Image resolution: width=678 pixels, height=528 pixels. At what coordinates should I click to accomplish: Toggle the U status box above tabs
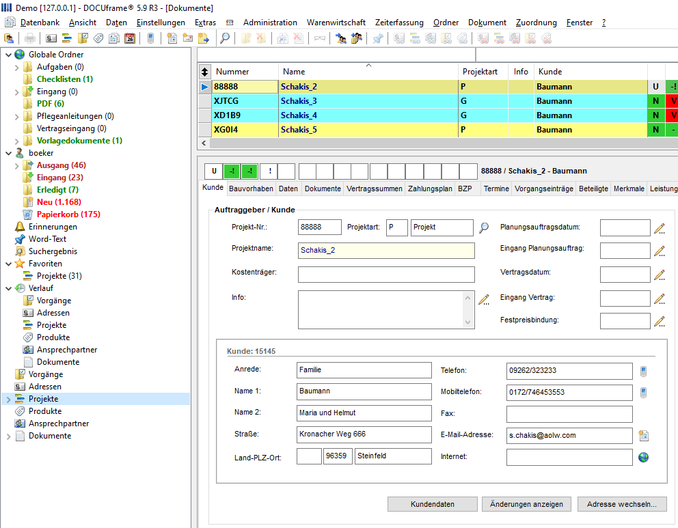pyautogui.click(x=214, y=171)
